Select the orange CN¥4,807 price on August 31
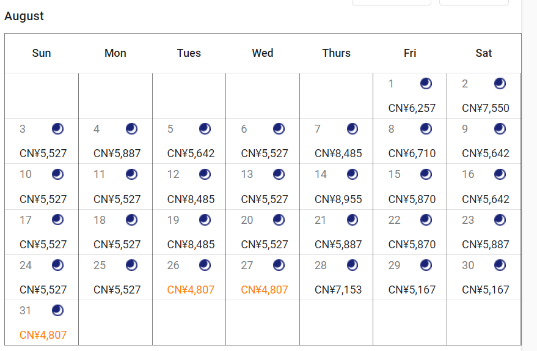The width and height of the screenshot is (537, 351). 43,335
